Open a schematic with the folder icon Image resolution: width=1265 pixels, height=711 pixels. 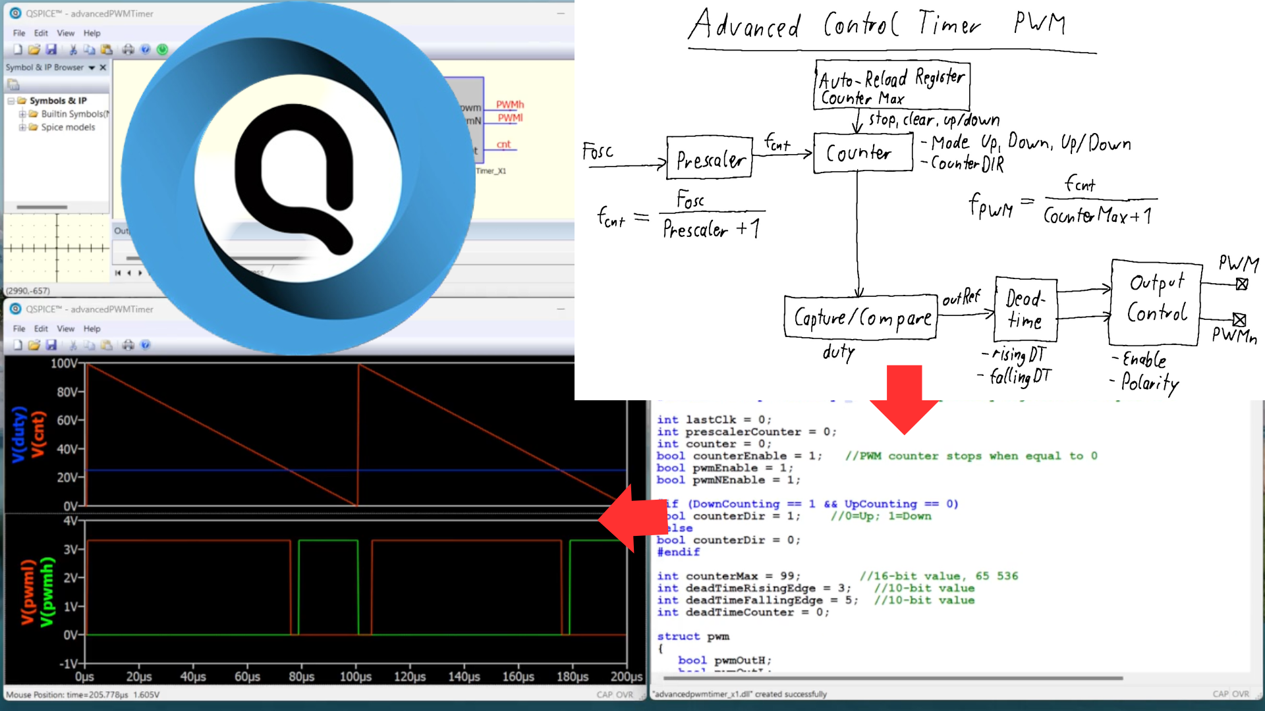pyautogui.click(x=35, y=49)
